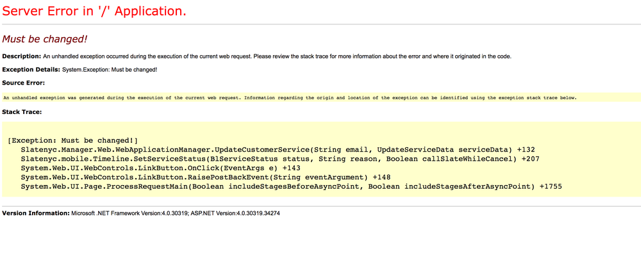Click the Page.ProcessRequestMain stack trace line
Screen dimensions: 641x274
291,186
